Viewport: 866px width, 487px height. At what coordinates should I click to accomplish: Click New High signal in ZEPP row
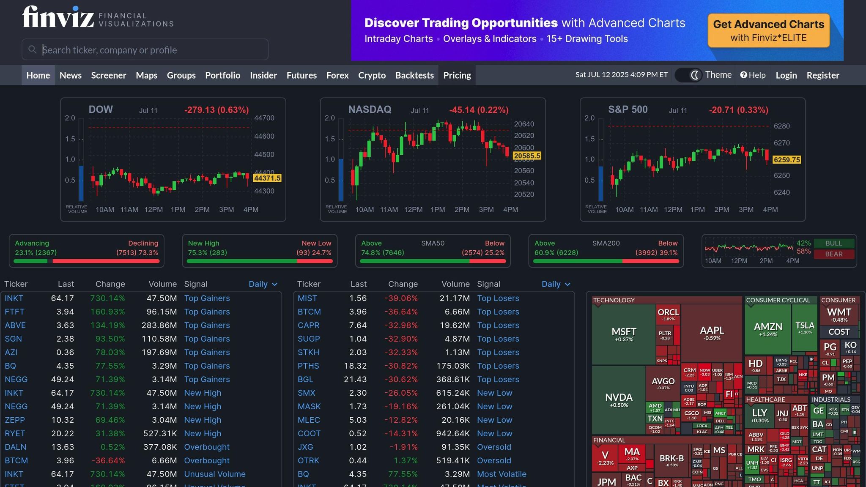203,420
